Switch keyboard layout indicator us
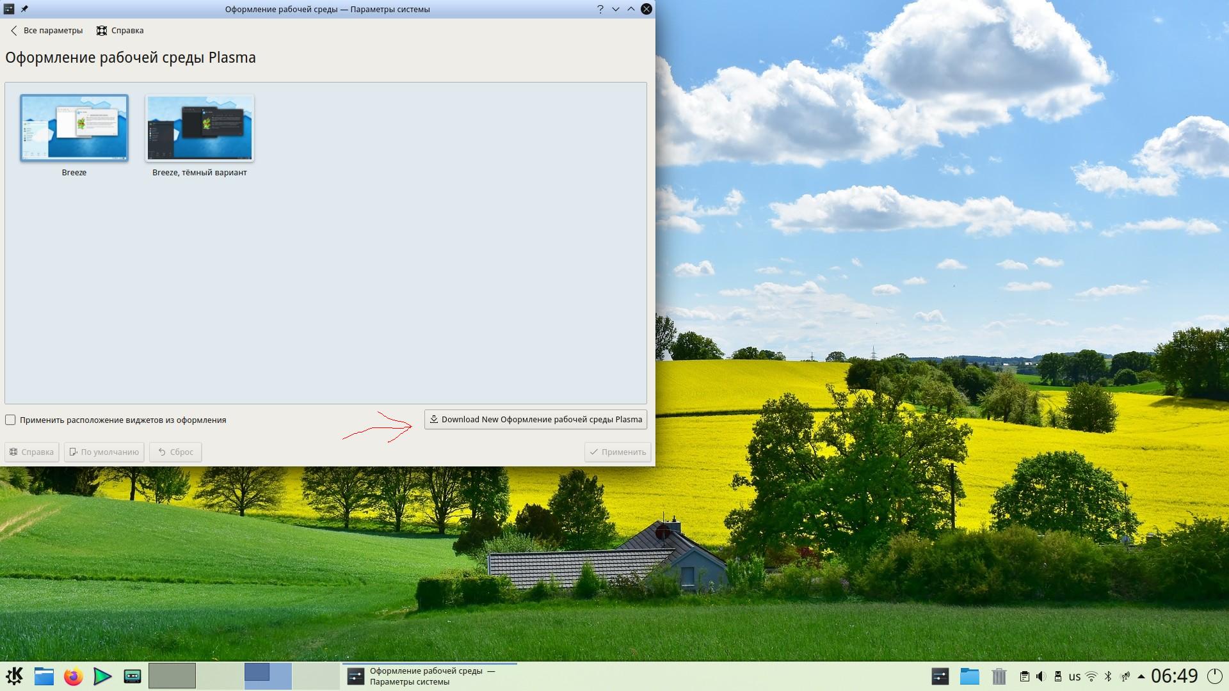The height and width of the screenshot is (691, 1229). [x=1075, y=676]
